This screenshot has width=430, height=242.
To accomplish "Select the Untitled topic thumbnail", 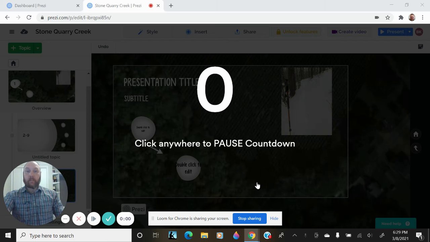I will pos(46,135).
